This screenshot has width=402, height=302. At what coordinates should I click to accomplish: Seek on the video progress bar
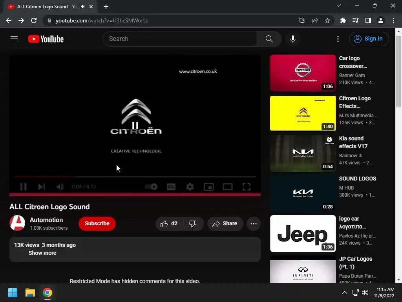coord(135,177)
